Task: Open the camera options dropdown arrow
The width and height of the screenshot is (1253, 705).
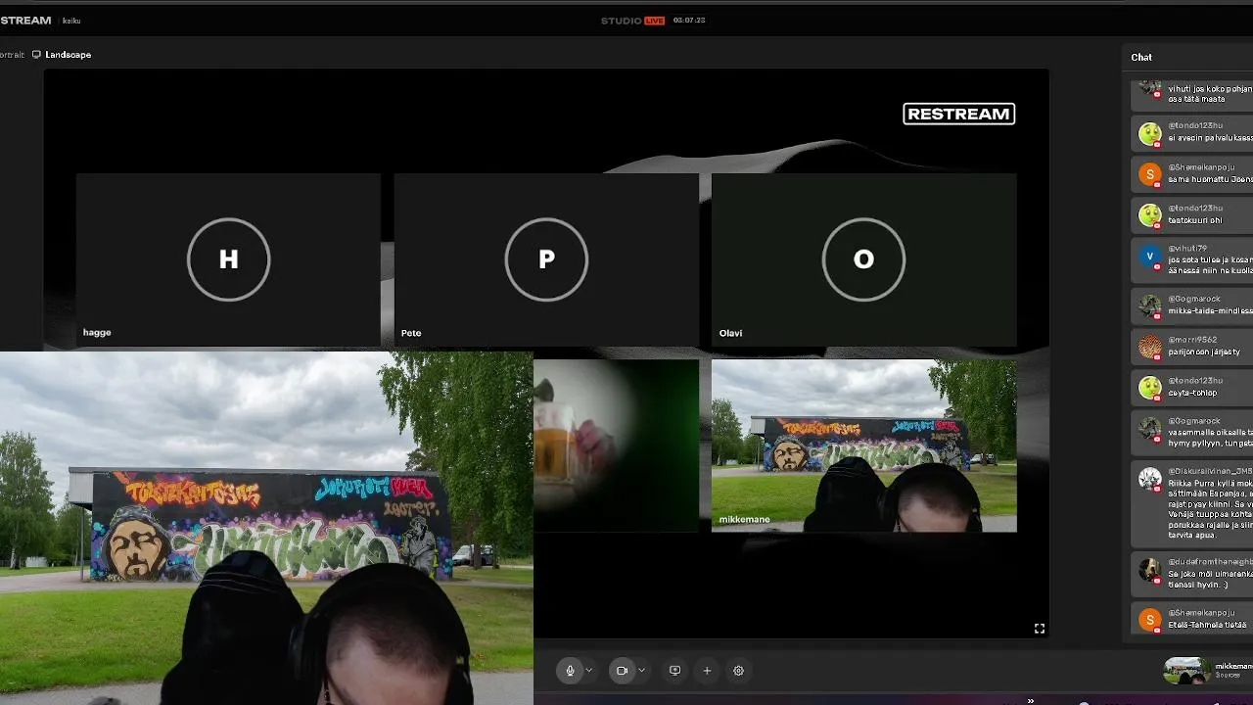Action: pos(641,671)
